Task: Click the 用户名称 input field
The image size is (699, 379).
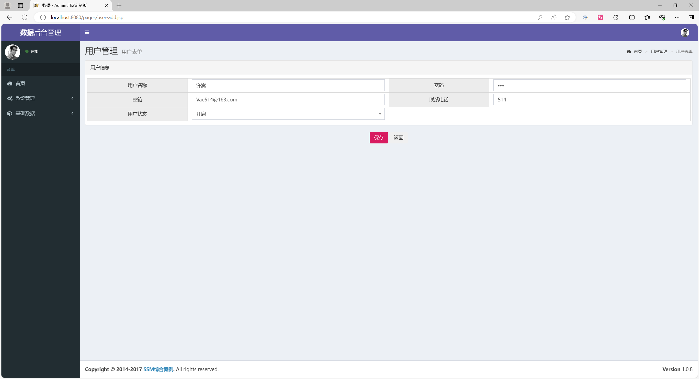Action: tap(288, 85)
